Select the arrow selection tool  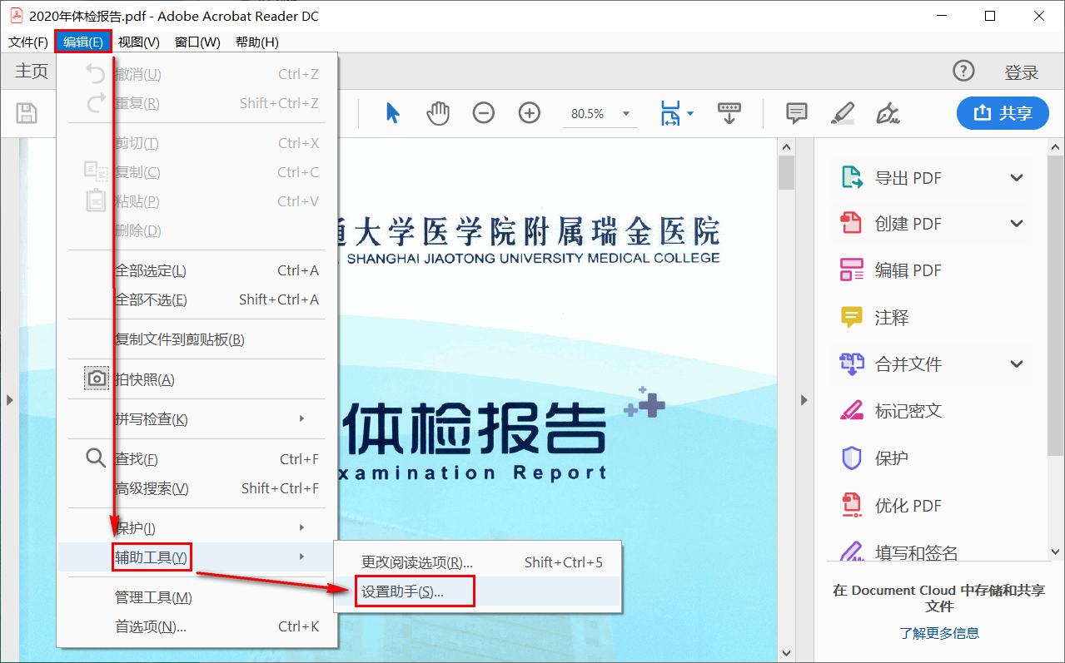coord(393,113)
